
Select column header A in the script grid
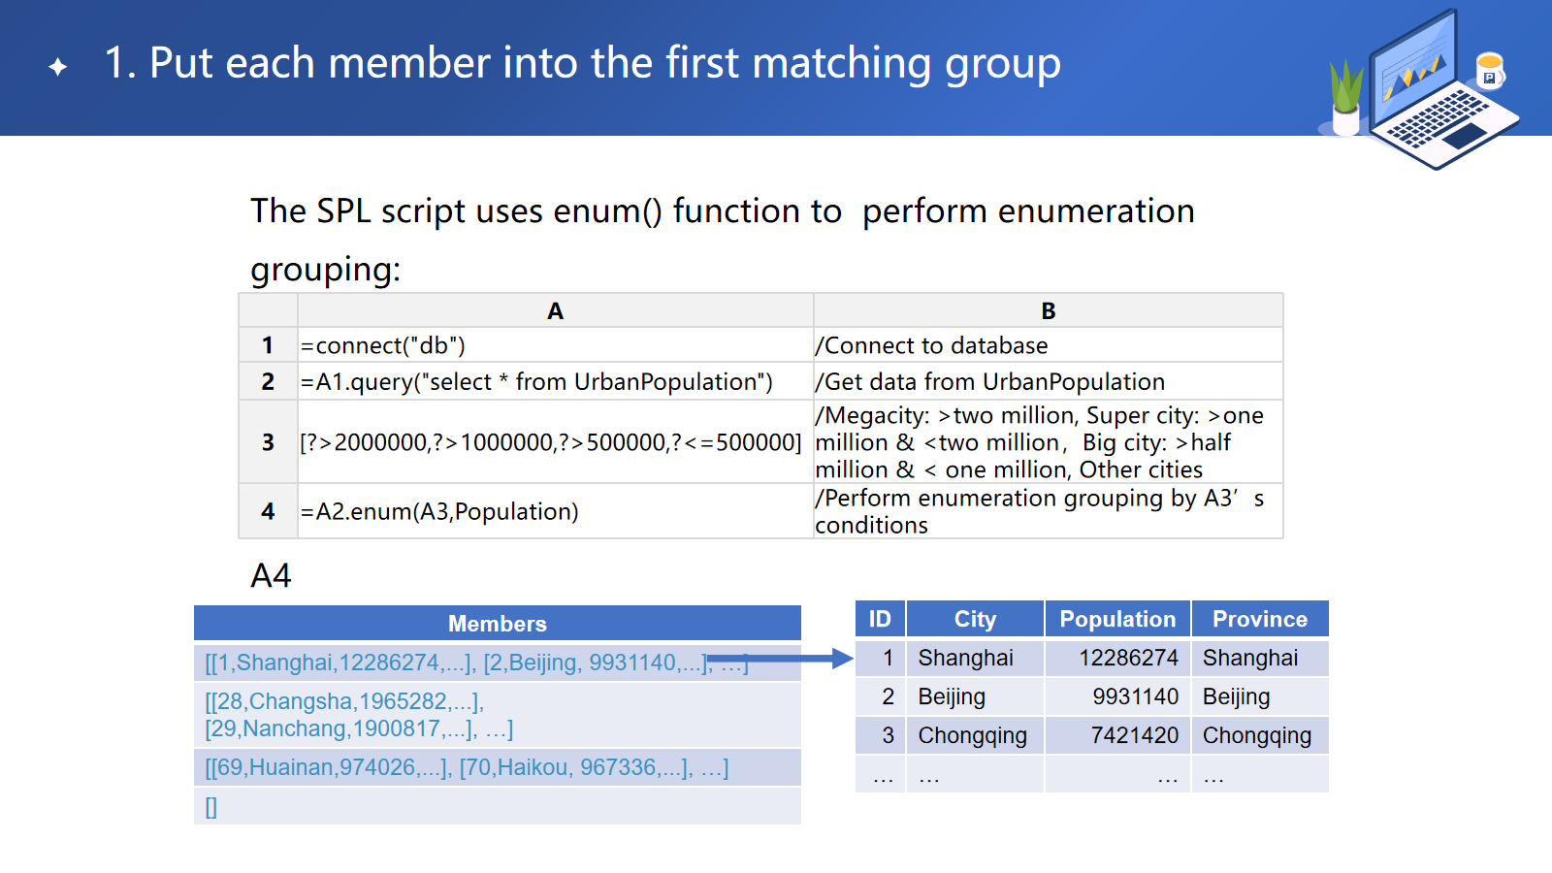pos(555,311)
